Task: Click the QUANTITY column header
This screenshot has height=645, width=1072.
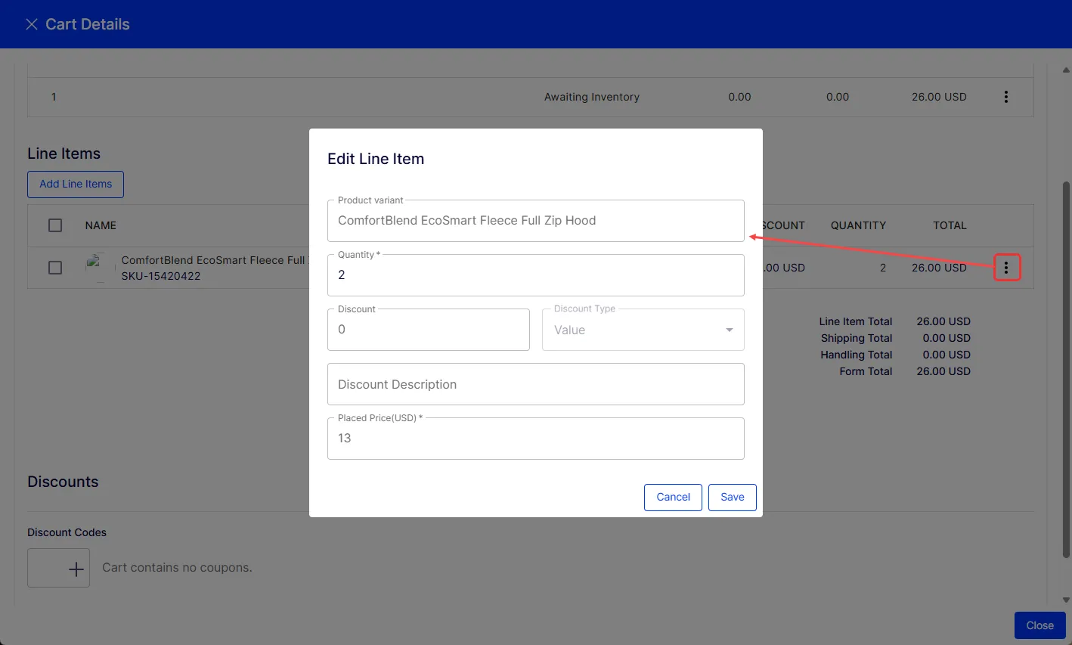Action: pyautogui.click(x=858, y=225)
